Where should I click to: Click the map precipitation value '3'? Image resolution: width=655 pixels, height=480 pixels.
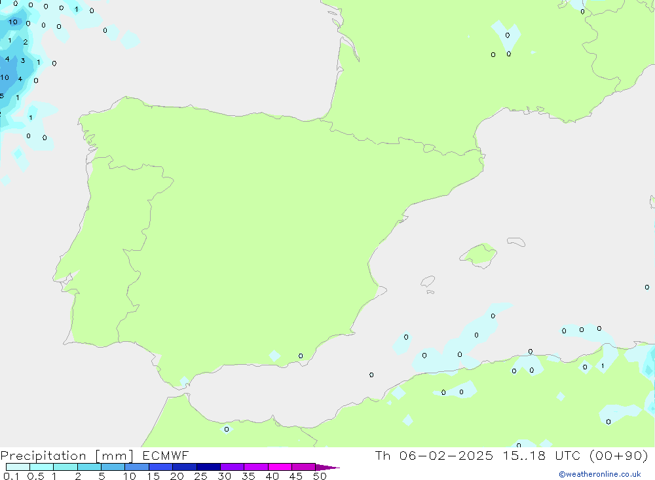(x=23, y=61)
